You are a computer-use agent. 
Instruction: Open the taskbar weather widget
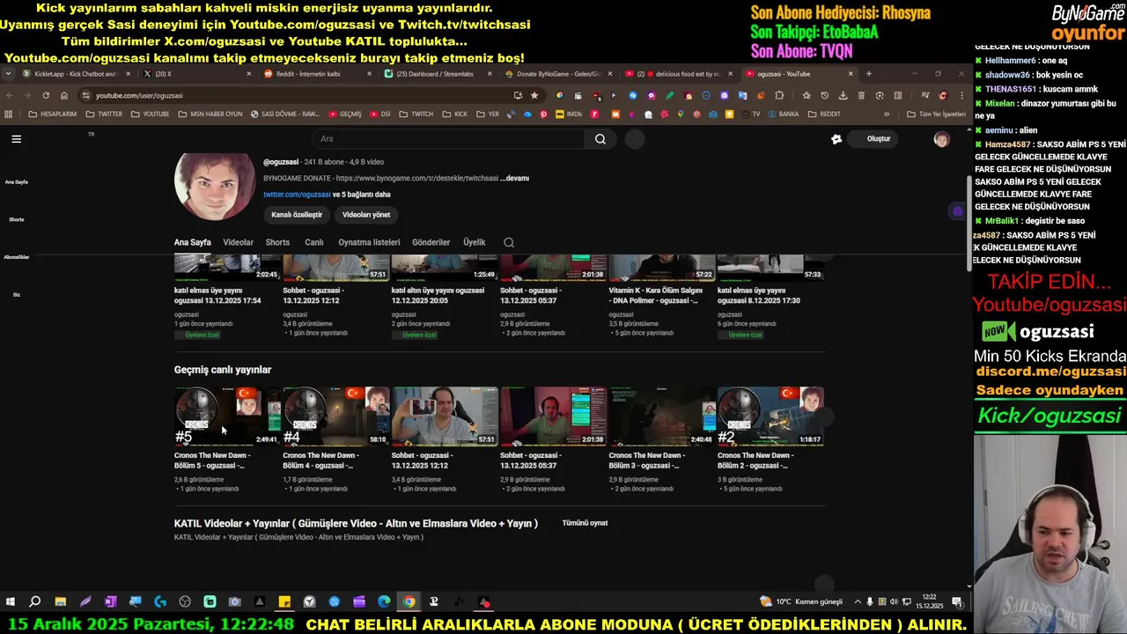801,602
